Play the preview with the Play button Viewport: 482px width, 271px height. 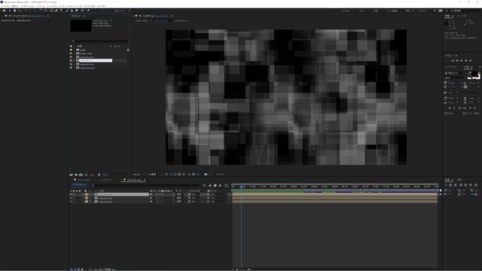[x=462, y=61]
